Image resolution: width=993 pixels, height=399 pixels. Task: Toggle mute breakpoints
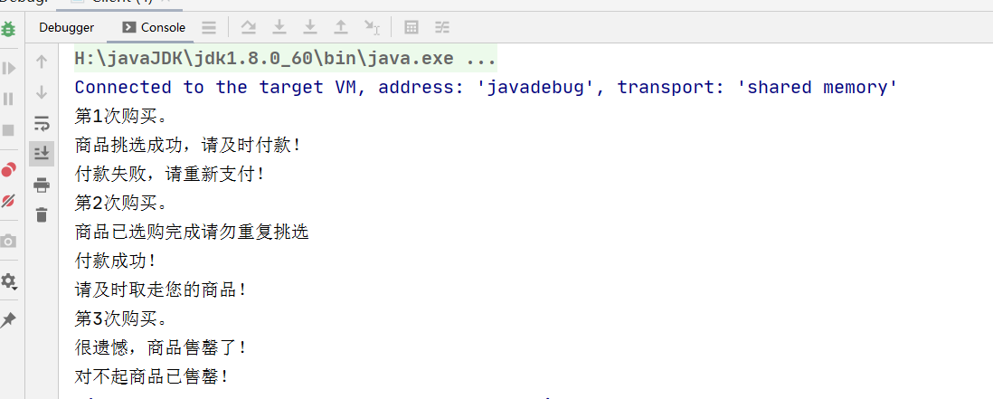coord(8,201)
